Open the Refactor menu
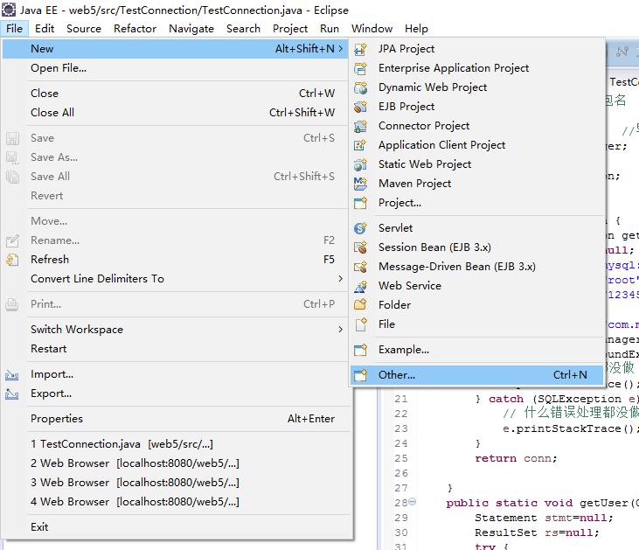 135,28
